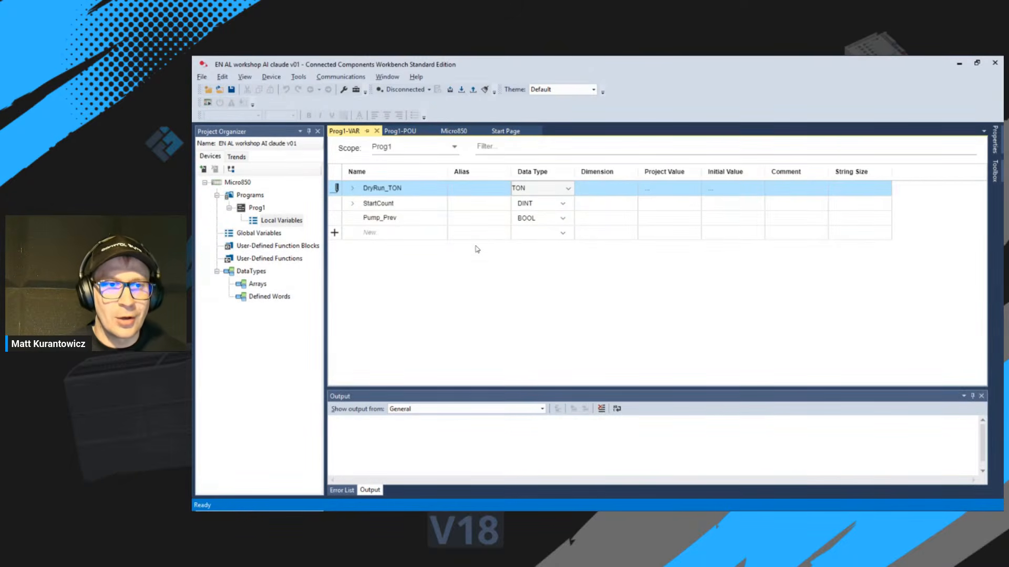The width and height of the screenshot is (1009, 567).
Task: Open the File menu
Action: [202, 77]
